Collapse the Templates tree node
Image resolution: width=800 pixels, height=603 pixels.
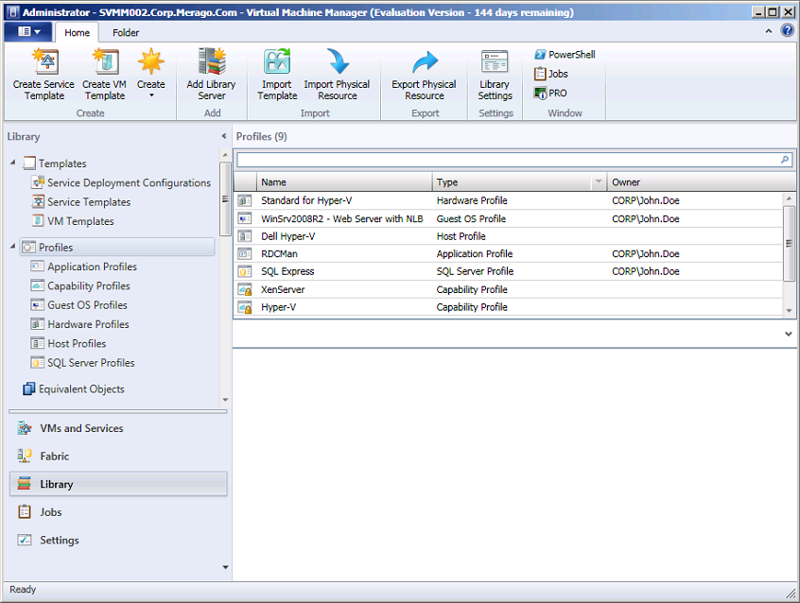pos(12,163)
